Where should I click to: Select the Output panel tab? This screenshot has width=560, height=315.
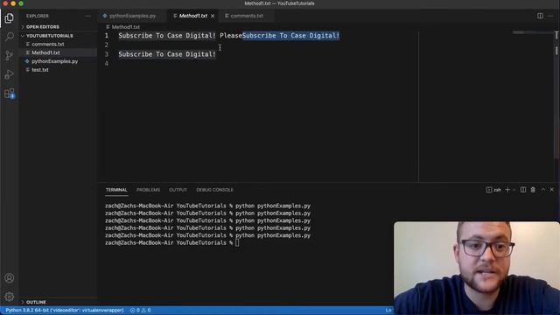click(x=178, y=190)
